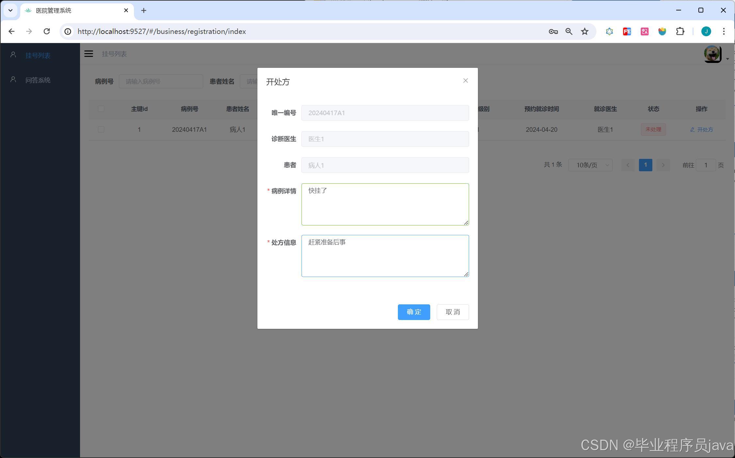Open the blue hexagon browser extension
This screenshot has height=458, width=735.
[609, 31]
